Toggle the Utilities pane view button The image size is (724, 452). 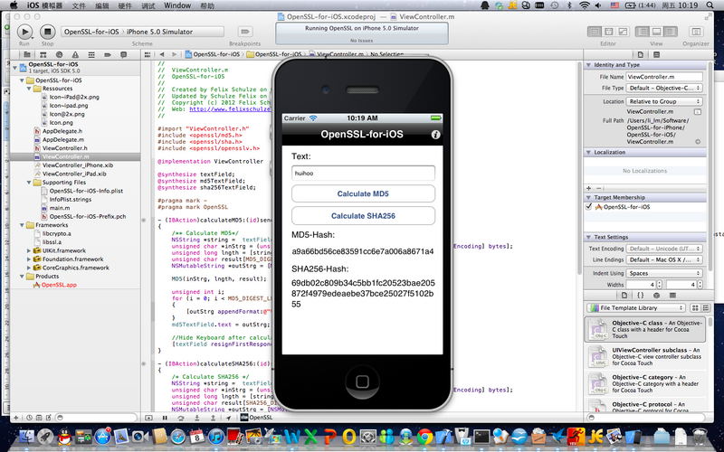[x=671, y=32]
